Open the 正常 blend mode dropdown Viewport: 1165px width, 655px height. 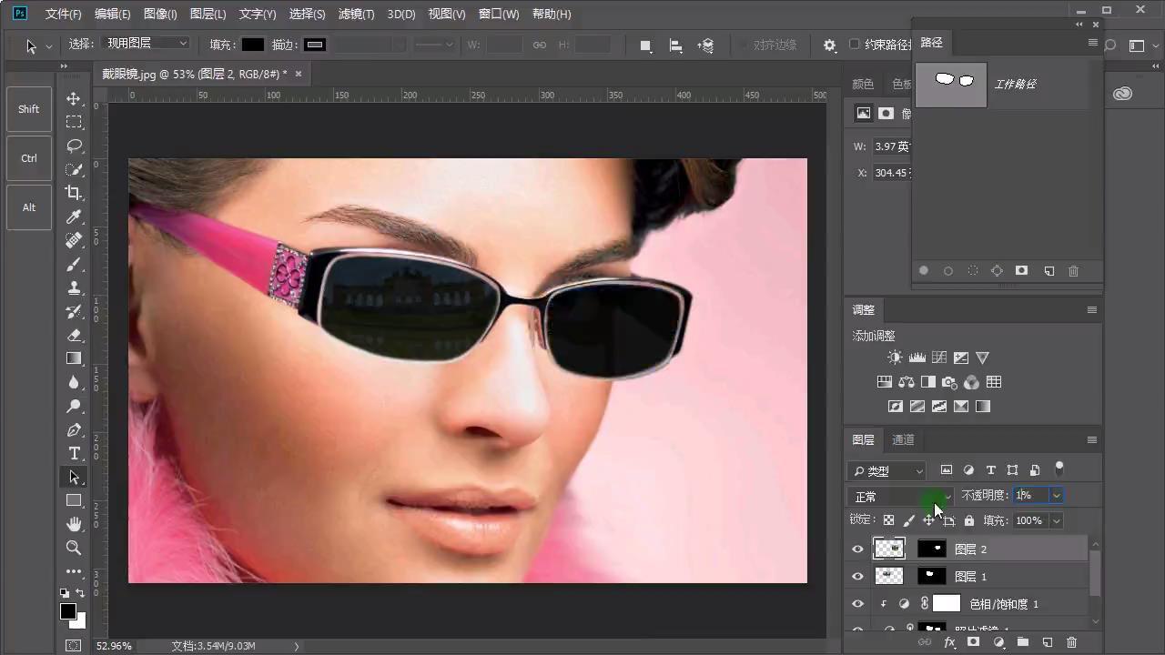coord(901,496)
